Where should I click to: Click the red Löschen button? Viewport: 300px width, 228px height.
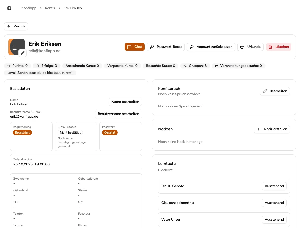[278, 47]
